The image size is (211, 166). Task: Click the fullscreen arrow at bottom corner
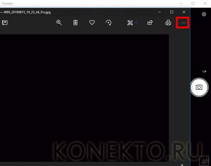[182, 165]
